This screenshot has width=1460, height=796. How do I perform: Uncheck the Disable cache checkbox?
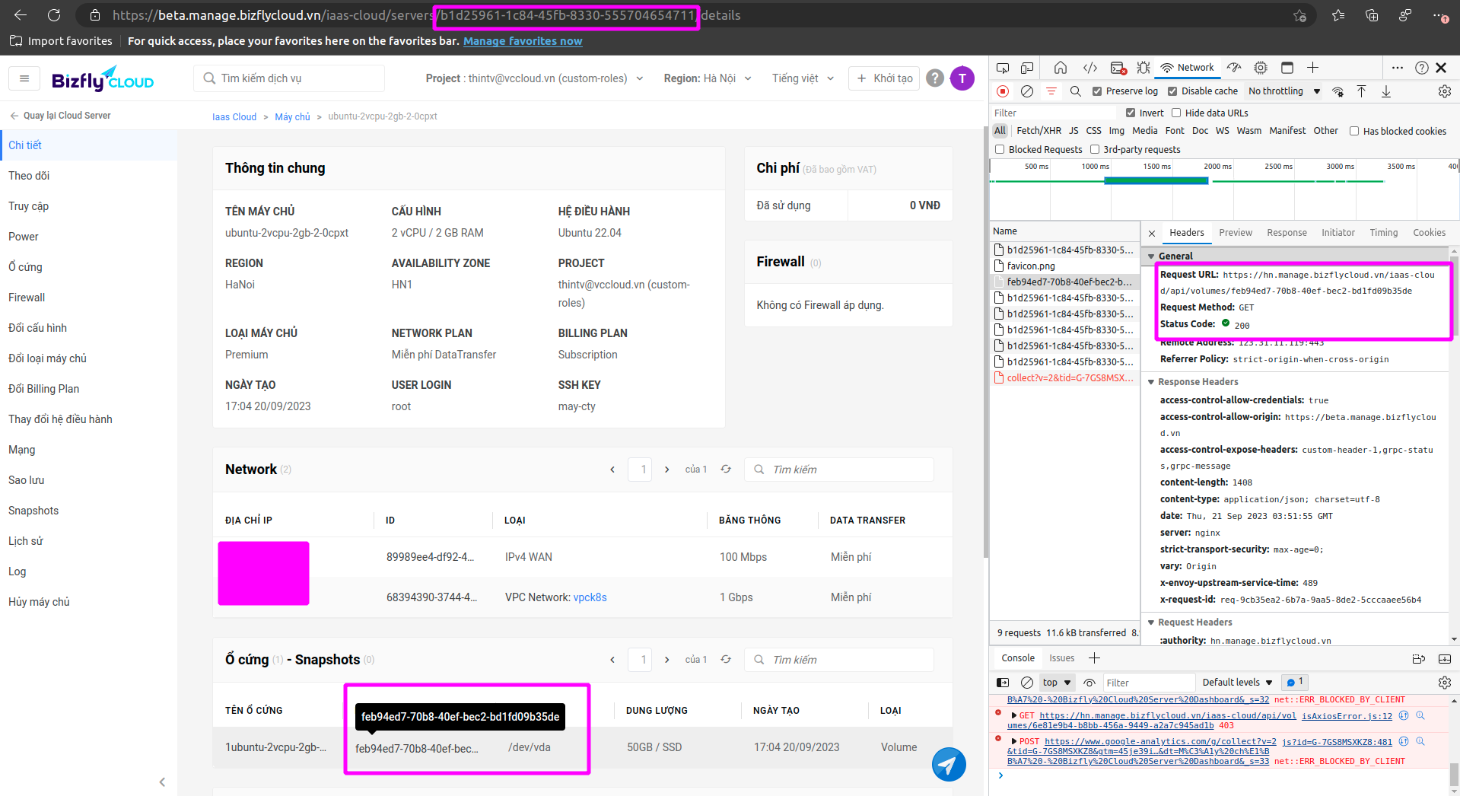[1172, 91]
